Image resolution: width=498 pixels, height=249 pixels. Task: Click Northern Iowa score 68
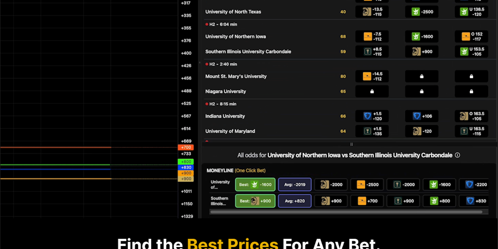(x=343, y=36)
